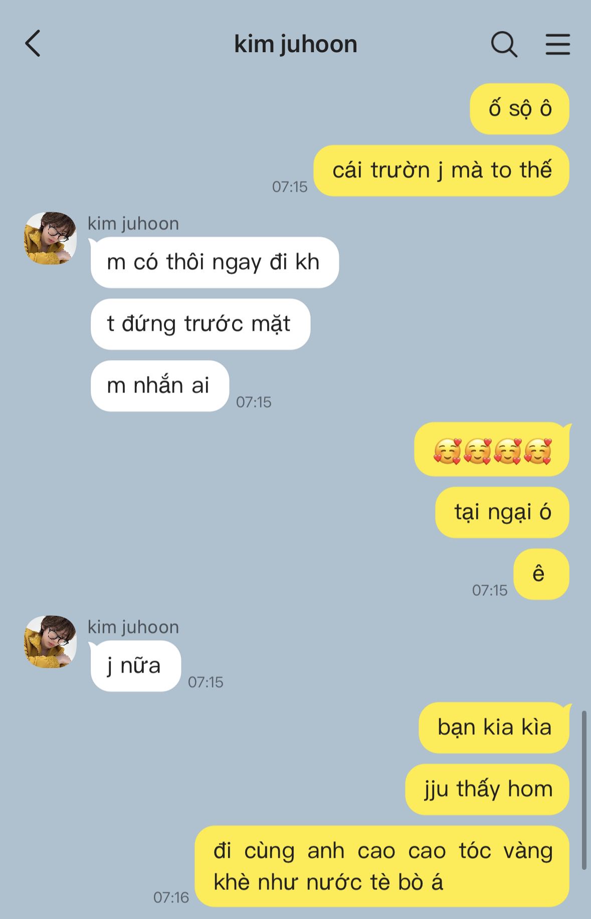Tap the 'kim juhoon' chat title

click(x=296, y=44)
